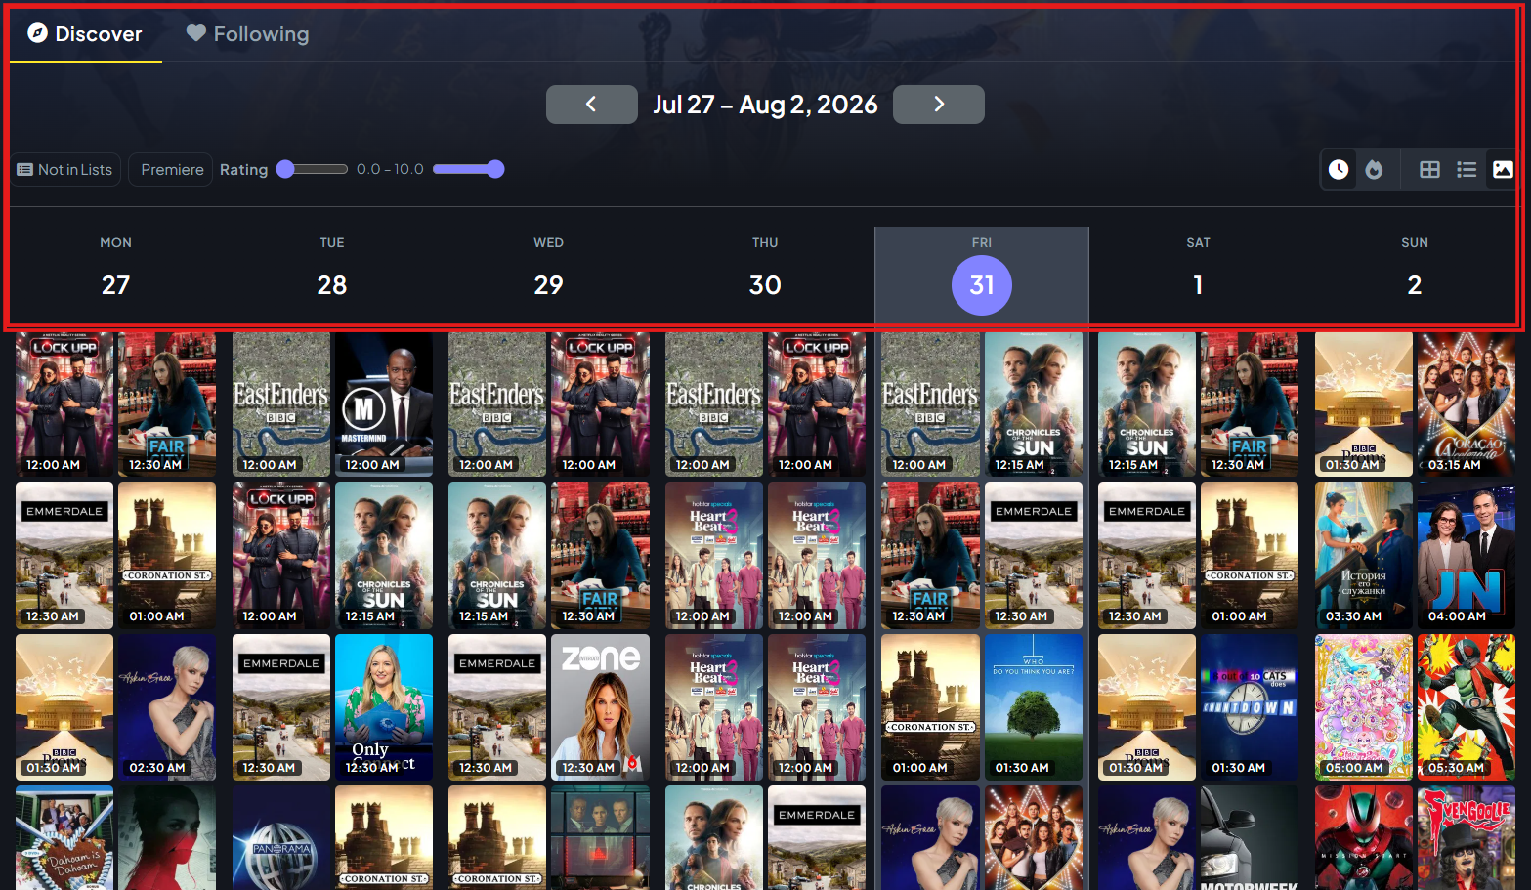The width and height of the screenshot is (1531, 890).
Task: Open the anime poster at 05:00 AM
Action: click(1364, 707)
